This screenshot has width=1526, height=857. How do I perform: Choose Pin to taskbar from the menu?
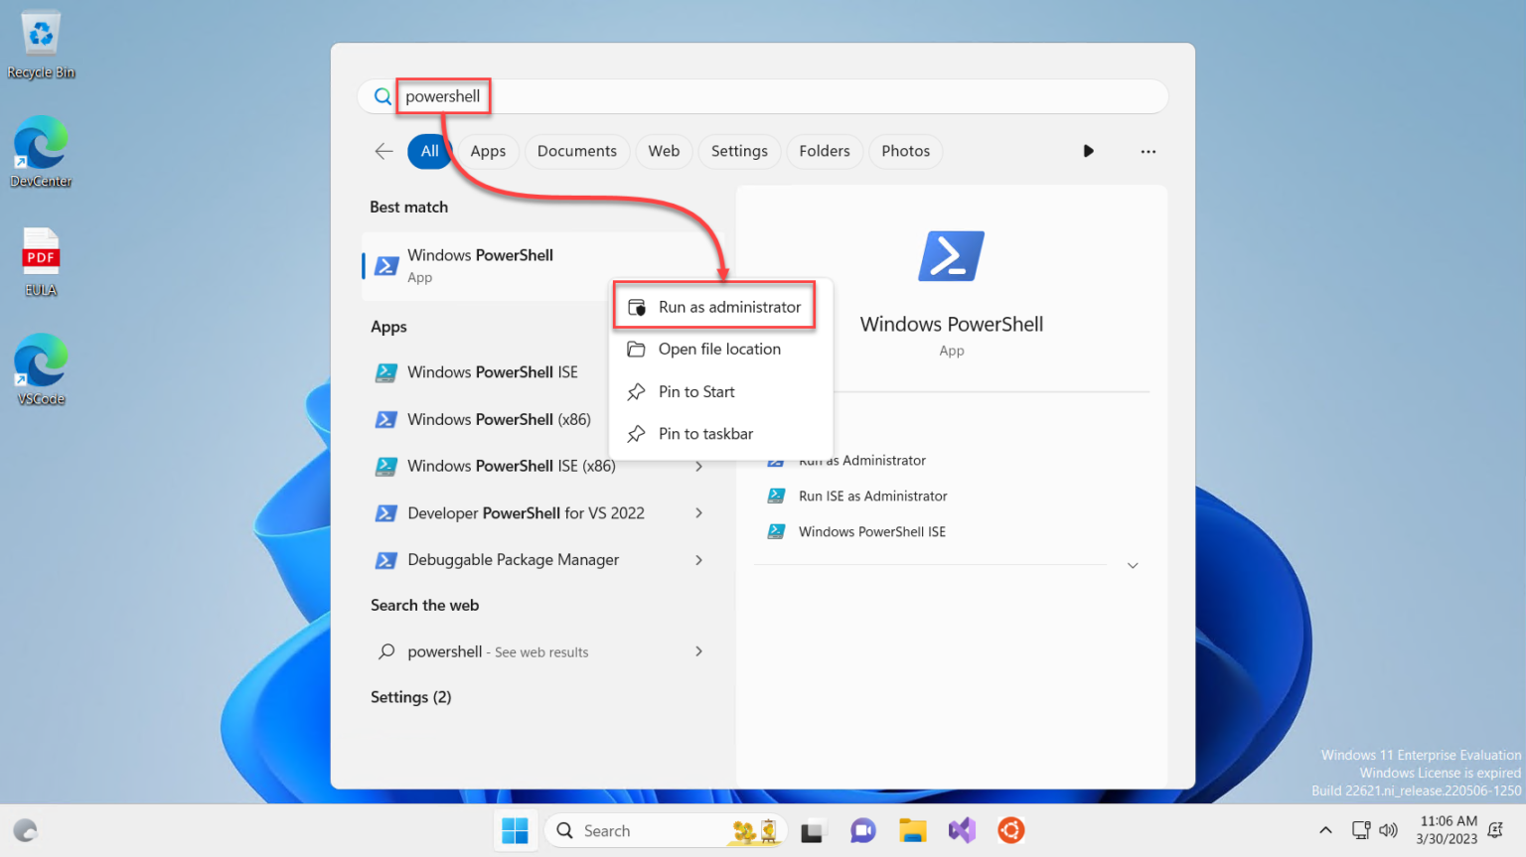[x=705, y=433]
